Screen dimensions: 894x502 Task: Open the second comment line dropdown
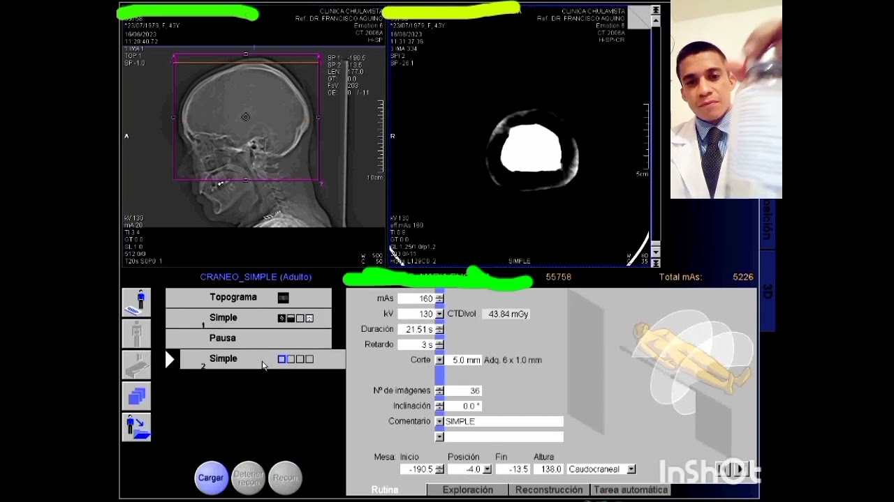point(439,436)
